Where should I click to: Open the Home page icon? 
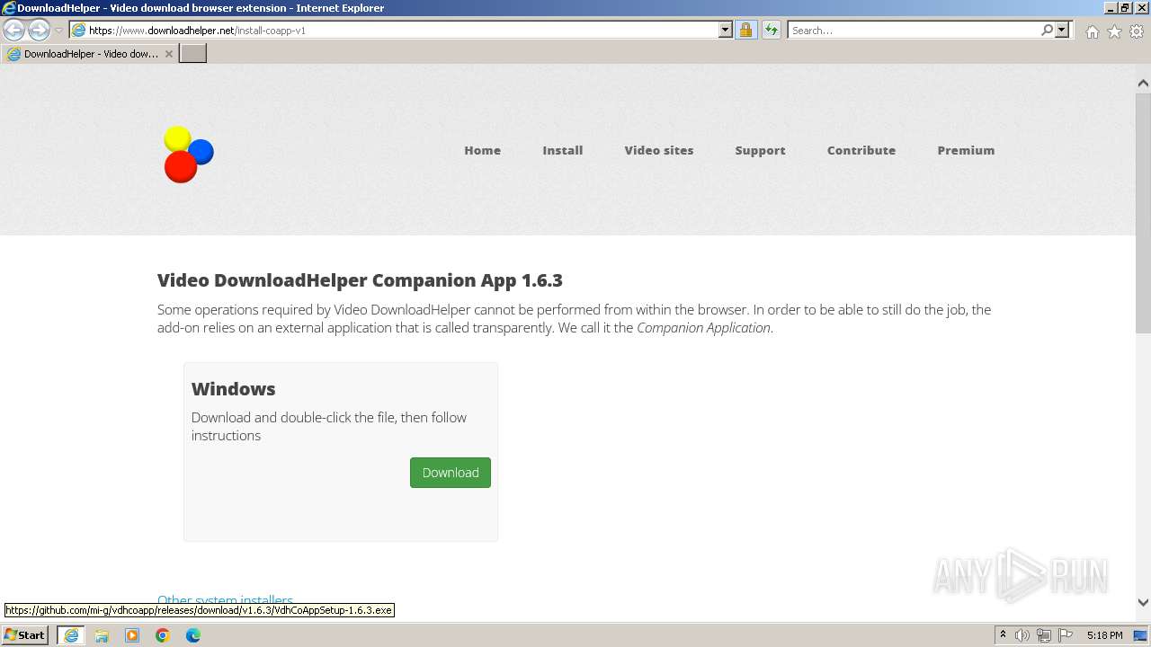click(1092, 31)
